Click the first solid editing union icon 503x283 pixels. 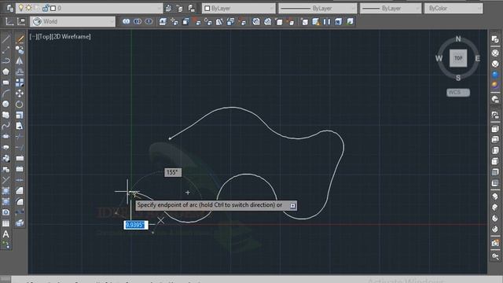pyautogui.click(x=126, y=21)
